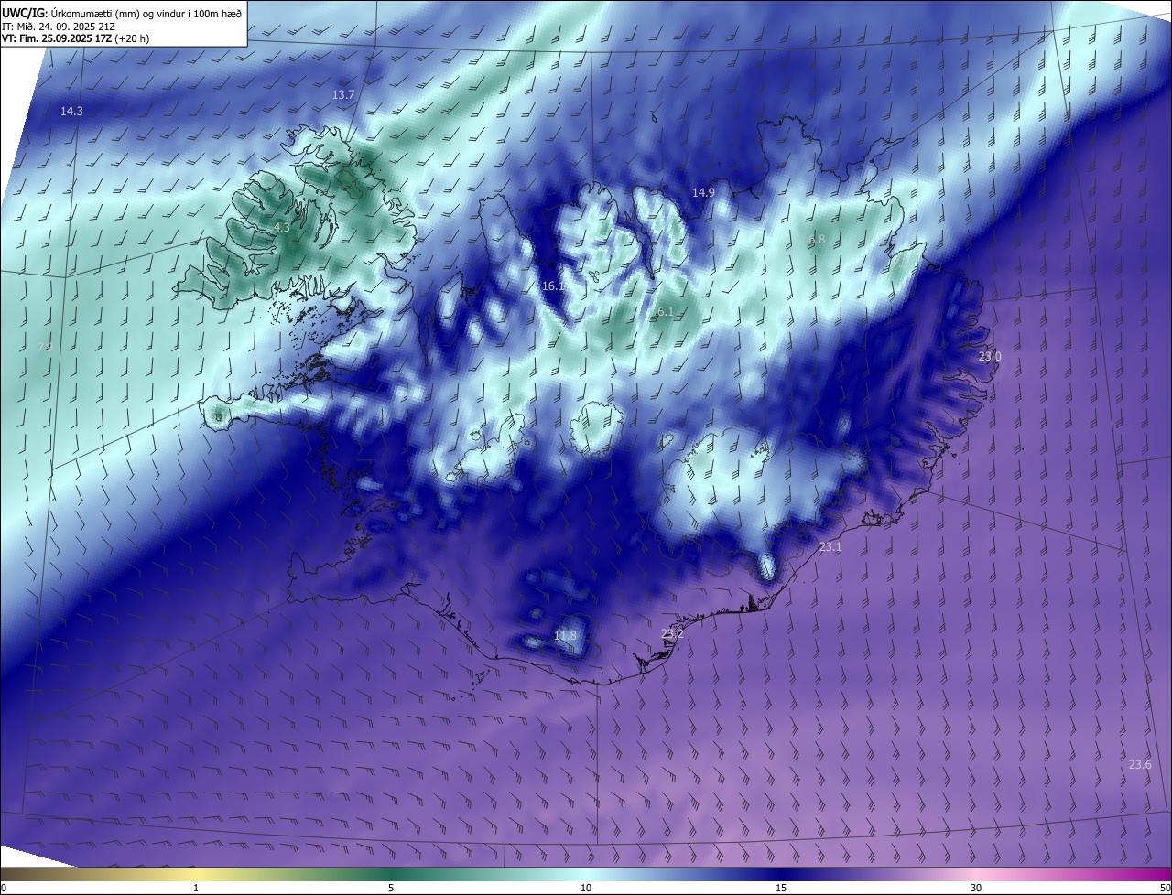Select the 30 tick on the colour scale
1172x895 pixels.
(x=976, y=888)
